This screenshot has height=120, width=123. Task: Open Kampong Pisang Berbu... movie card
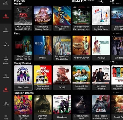[43, 18]
